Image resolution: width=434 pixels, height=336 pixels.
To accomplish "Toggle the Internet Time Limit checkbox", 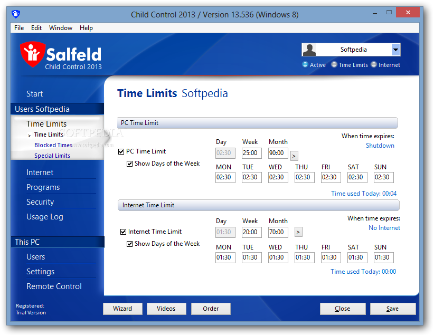I will click(x=123, y=232).
